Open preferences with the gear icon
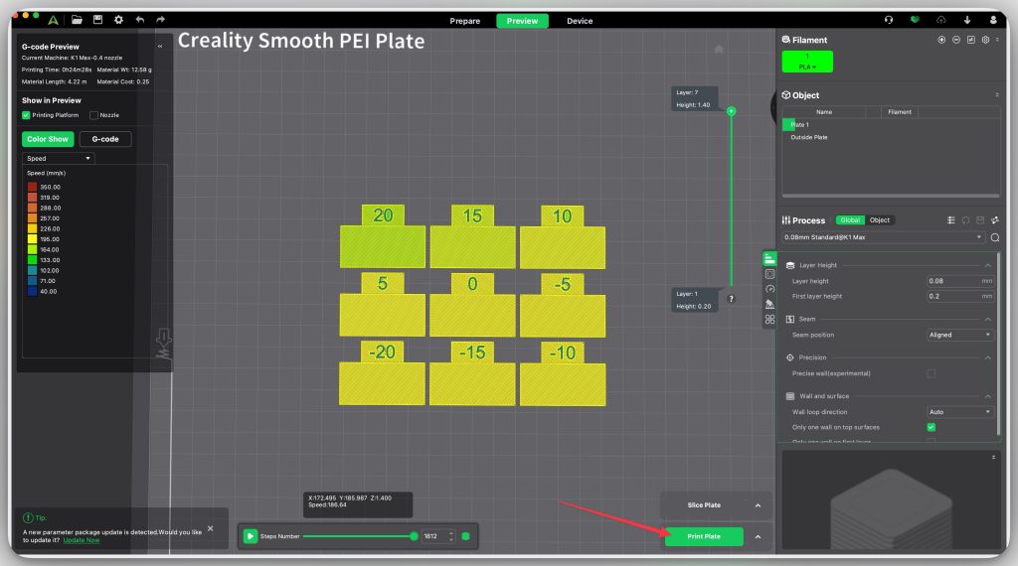 coord(118,20)
